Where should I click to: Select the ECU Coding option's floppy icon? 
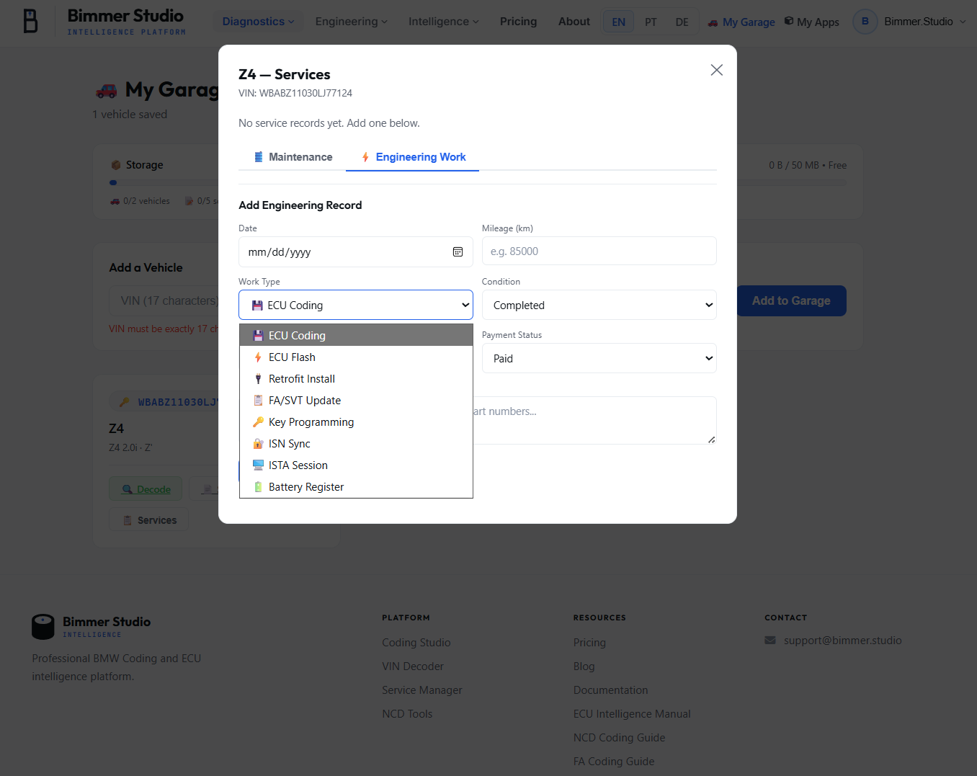258,336
